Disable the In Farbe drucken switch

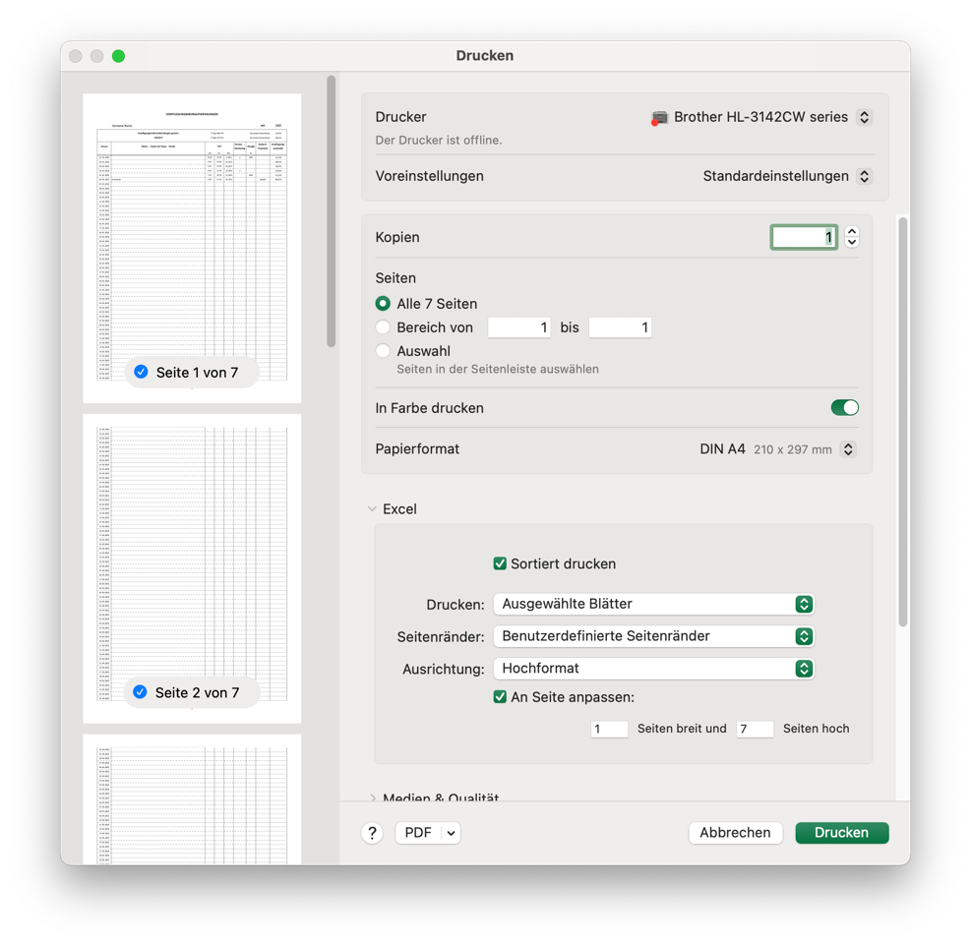click(844, 408)
